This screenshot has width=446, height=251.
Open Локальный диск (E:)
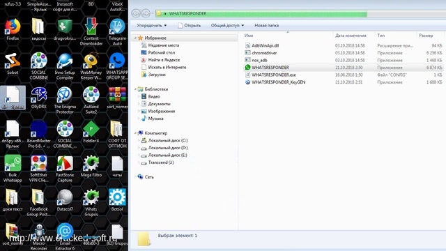pyautogui.click(x=168, y=155)
